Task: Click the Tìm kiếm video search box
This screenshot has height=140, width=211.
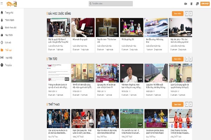Action: point(110,4)
